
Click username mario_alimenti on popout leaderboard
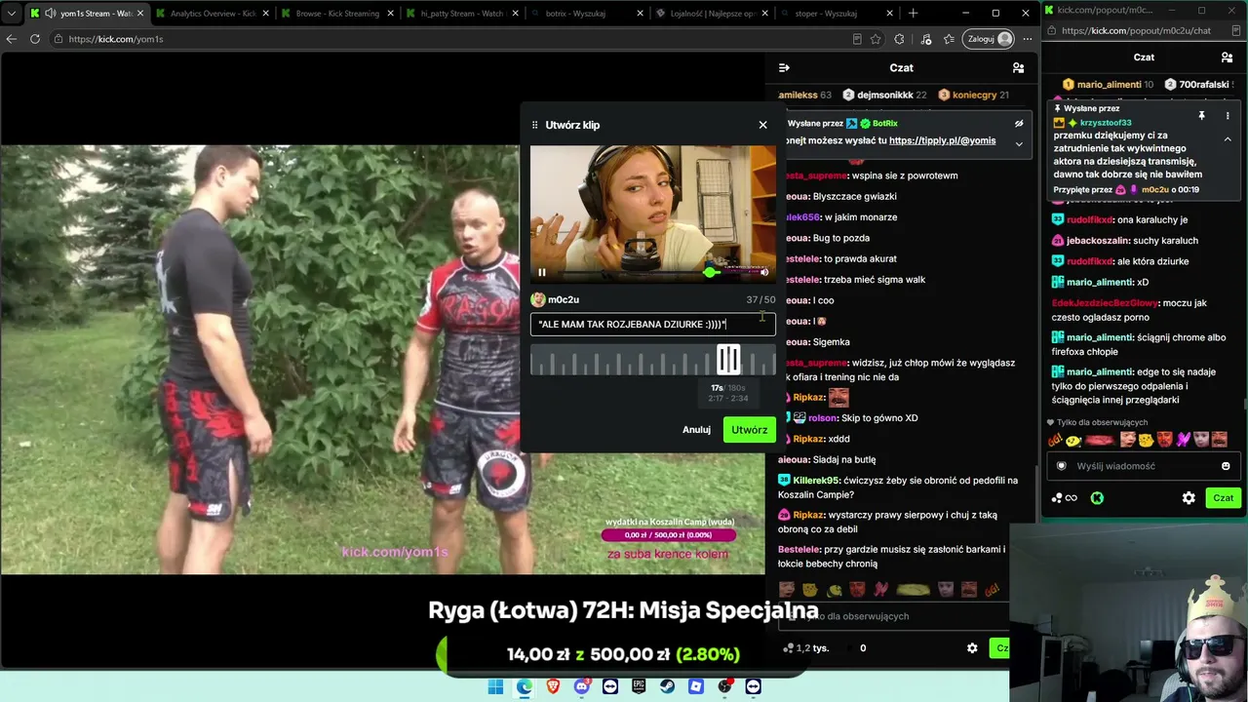pos(1109,85)
